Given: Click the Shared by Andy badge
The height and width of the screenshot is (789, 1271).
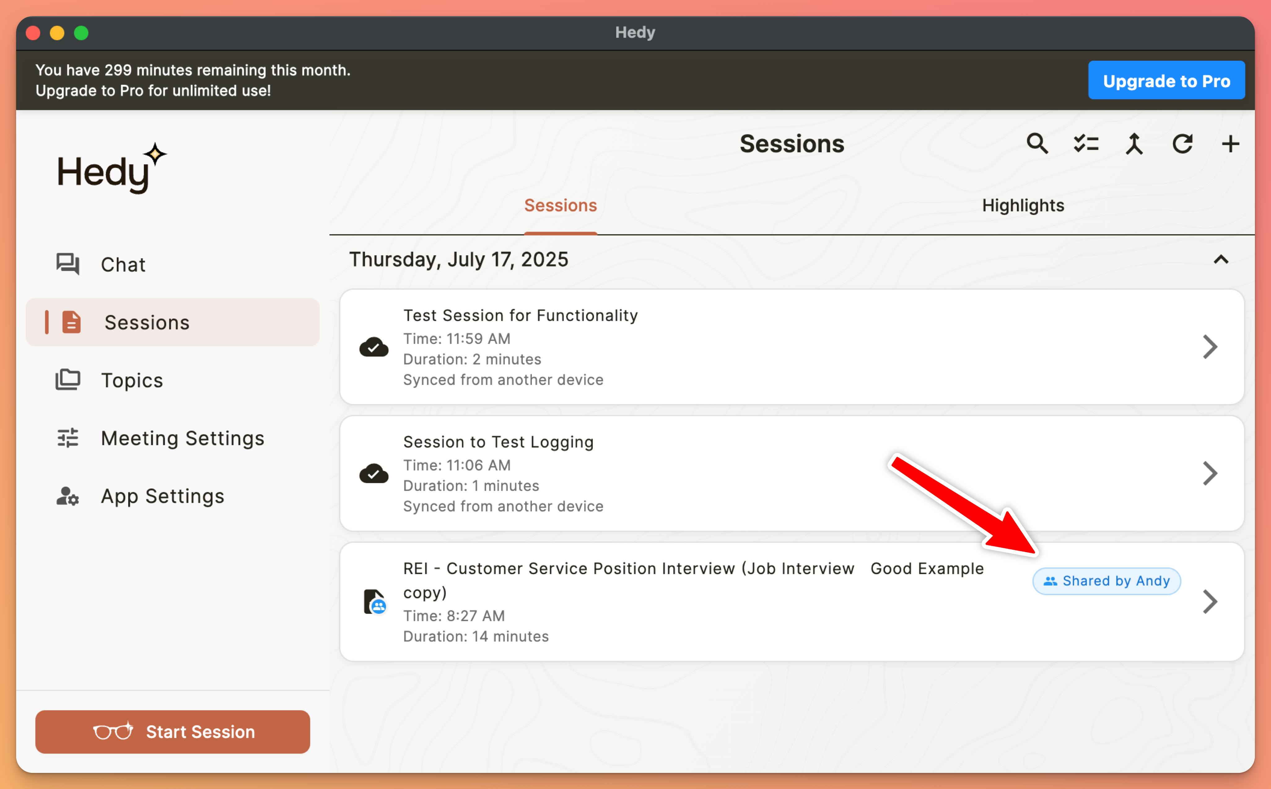Looking at the screenshot, I should 1106,581.
